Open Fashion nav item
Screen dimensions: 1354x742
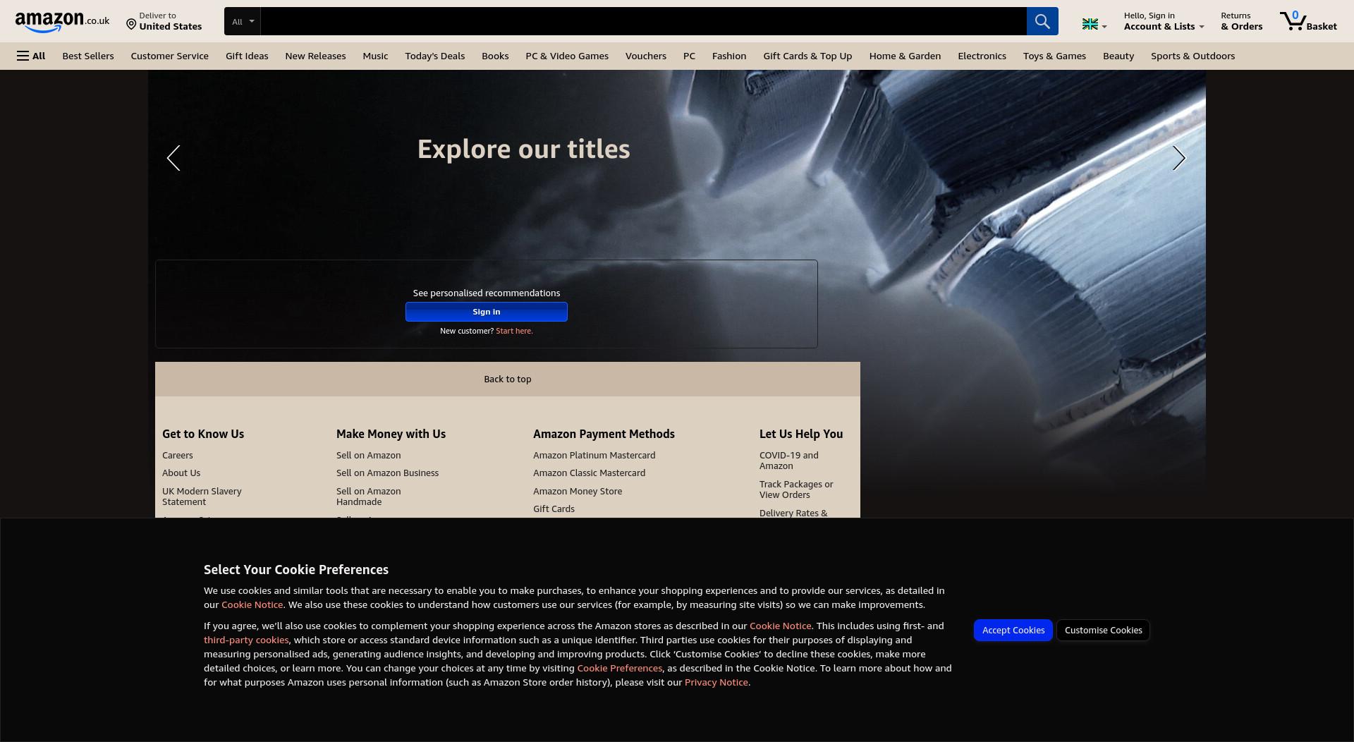(729, 56)
